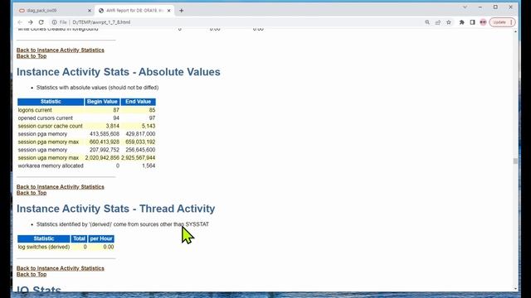This screenshot has height=298, width=531.
Task: Close the diag_pack tab
Action: 90,11
